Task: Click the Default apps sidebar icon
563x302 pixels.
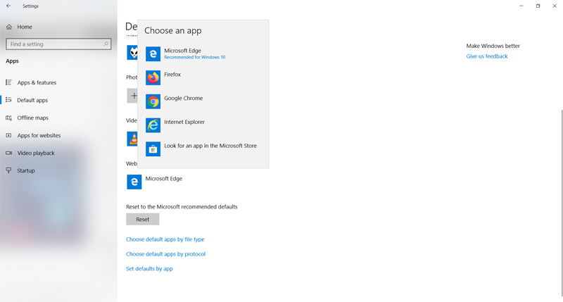Action: [9, 100]
